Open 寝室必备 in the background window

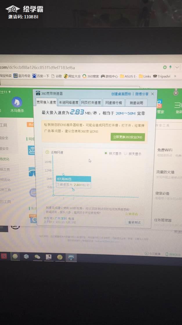(x=162, y=193)
